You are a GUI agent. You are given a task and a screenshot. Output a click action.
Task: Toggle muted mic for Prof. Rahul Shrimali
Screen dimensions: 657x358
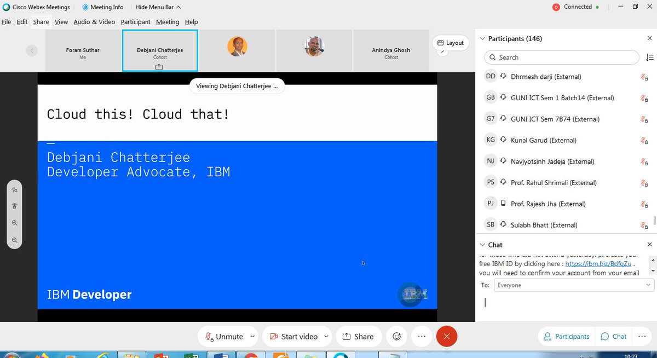point(644,183)
